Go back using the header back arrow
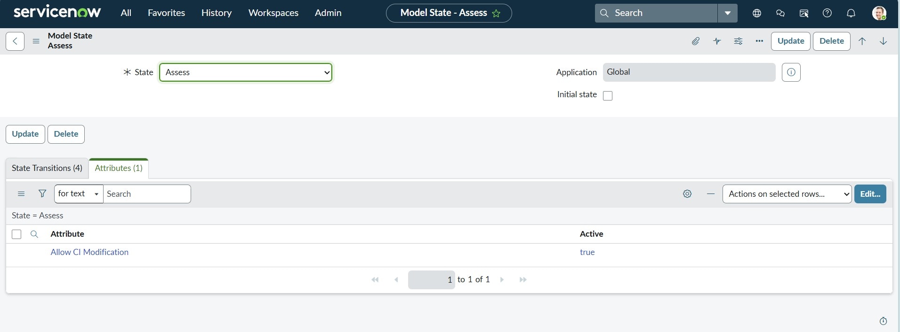900x332 pixels. point(15,41)
